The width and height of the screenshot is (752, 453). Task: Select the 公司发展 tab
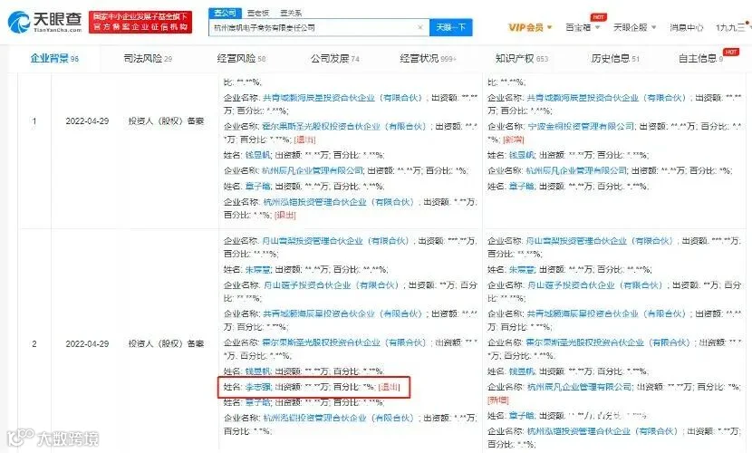tap(334, 59)
